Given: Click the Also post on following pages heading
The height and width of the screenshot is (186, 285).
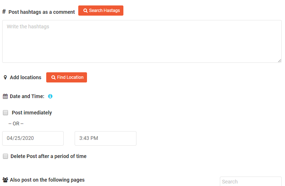Looking at the screenshot, I should (47, 180).
